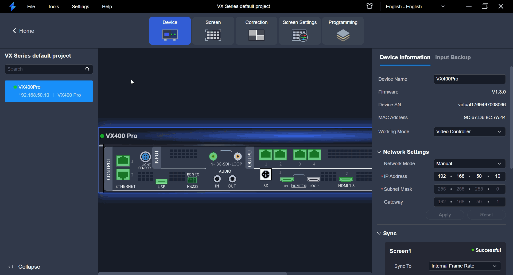Click the Gateway field
Viewport: 513px width, 275px height.
click(x=469, y=202)
